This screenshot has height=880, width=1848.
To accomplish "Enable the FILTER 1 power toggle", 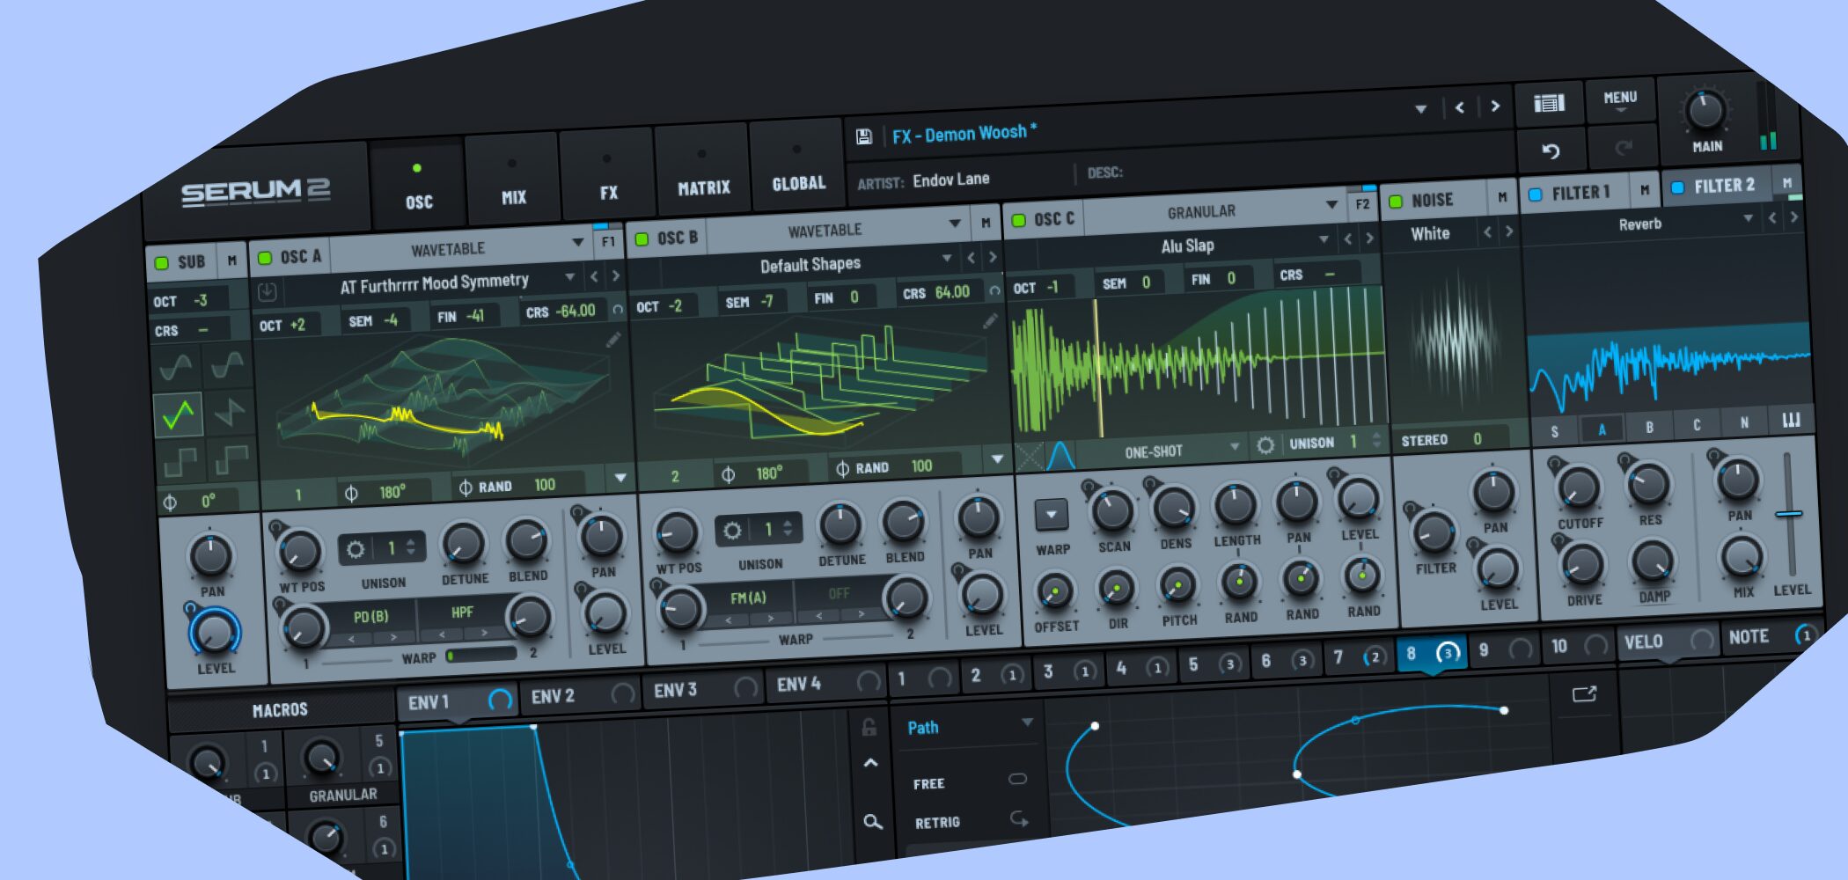I will (x=1535, y=194).
